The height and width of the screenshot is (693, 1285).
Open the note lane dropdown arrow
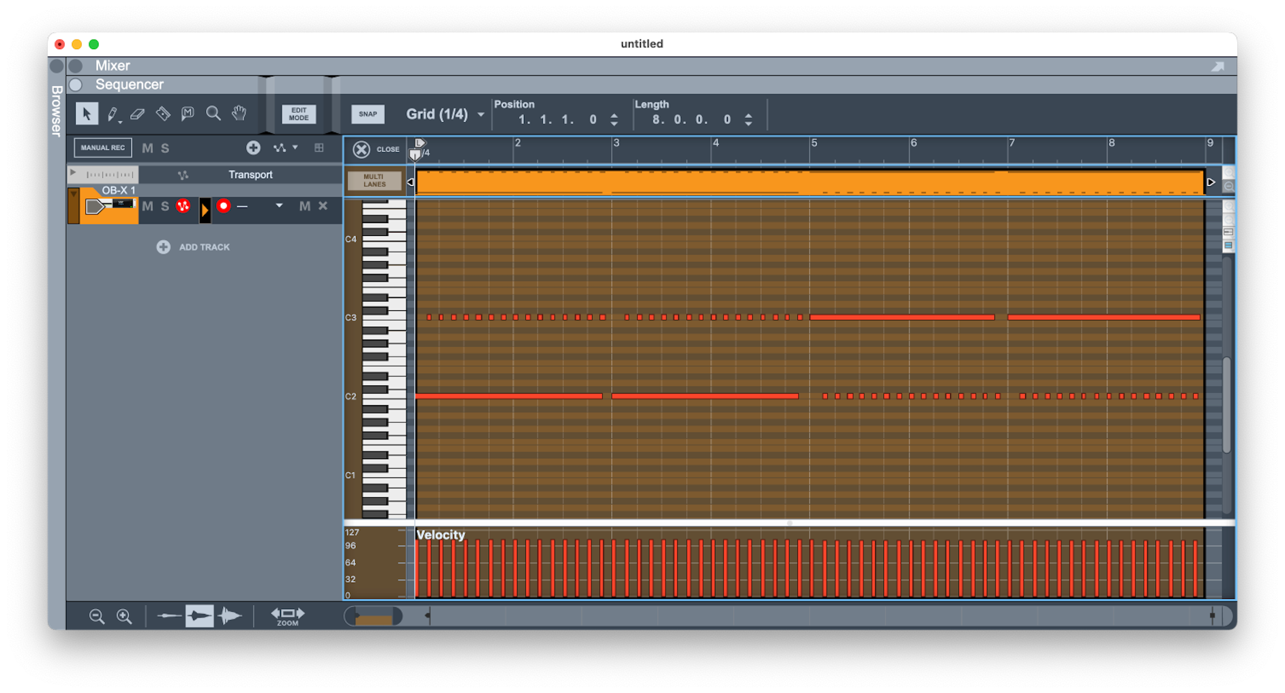(279, 206)
